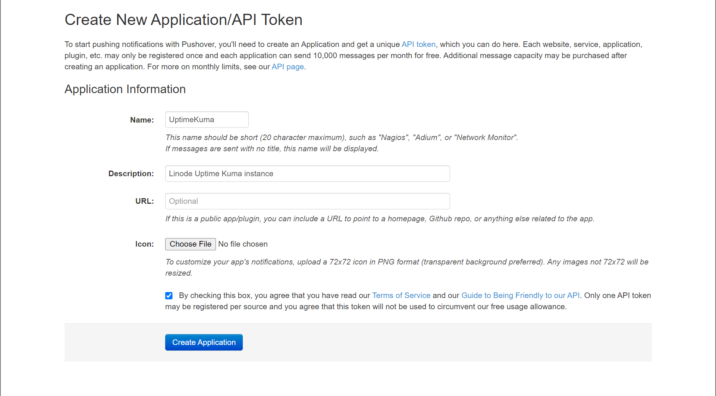This screenshot has width=716, height=396.
Task: Click the optional URL input box
Action: point(307,201)
